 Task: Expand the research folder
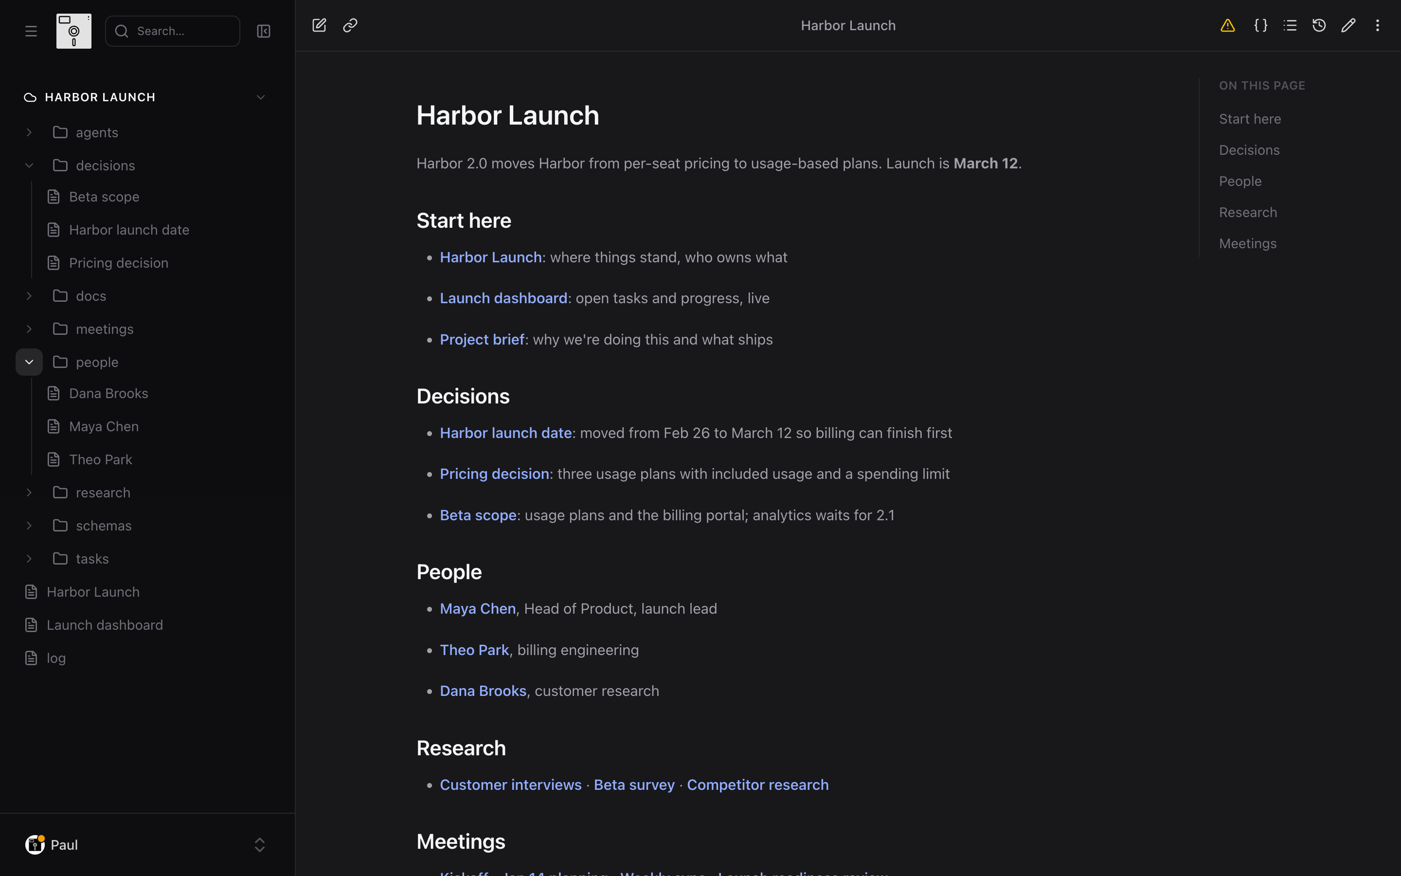(x=29, y=493)
